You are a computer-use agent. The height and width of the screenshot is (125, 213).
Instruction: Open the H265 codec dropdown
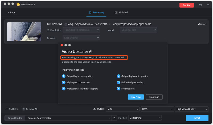pyautogui.click(x=157, y=109)
